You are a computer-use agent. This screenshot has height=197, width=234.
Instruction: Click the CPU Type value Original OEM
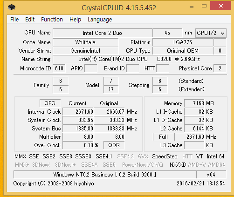(x=183, y=51)
